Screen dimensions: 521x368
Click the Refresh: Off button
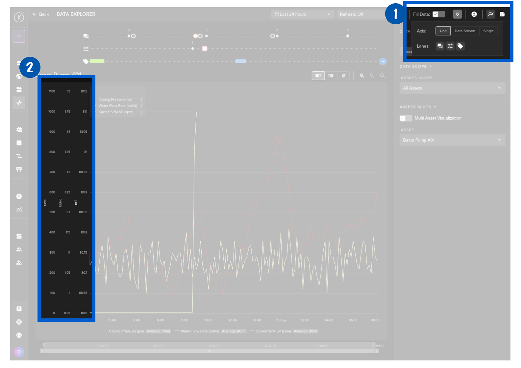351,14
